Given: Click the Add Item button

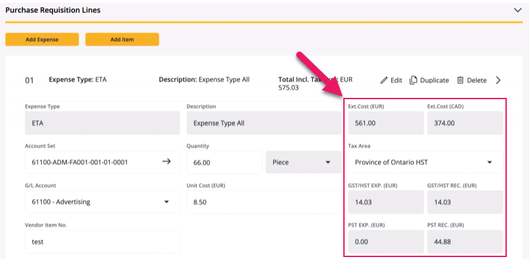Looking at the screenshot, I should tap(122, 39).
